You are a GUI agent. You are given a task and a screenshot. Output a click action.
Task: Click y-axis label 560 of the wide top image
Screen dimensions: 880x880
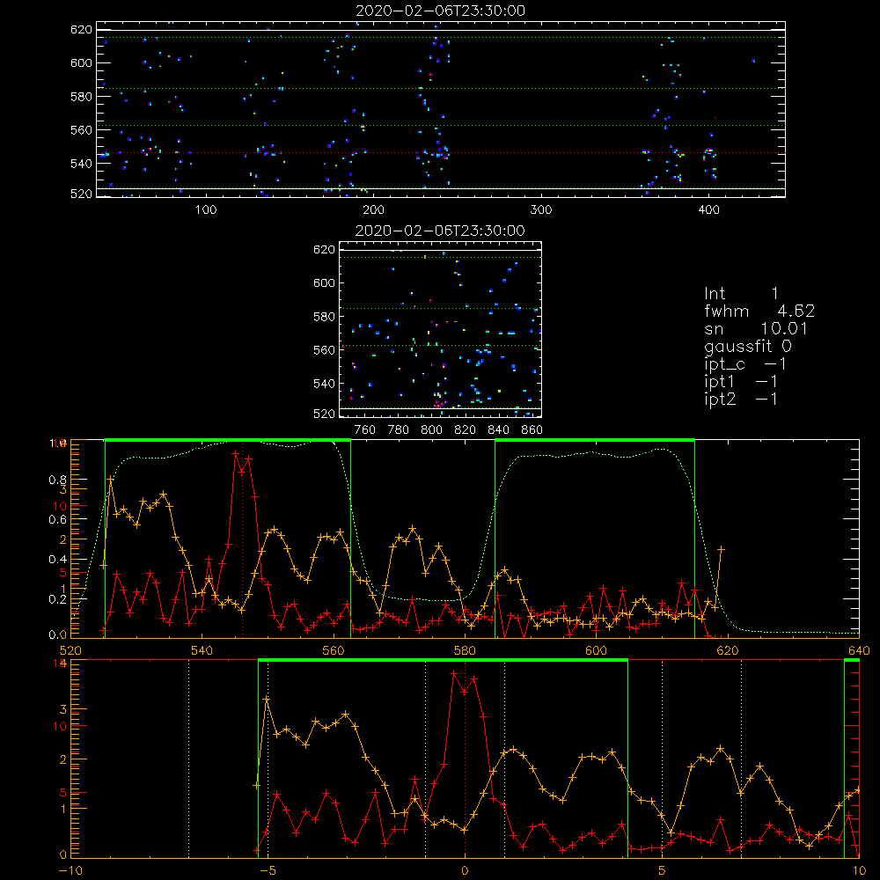81,130
